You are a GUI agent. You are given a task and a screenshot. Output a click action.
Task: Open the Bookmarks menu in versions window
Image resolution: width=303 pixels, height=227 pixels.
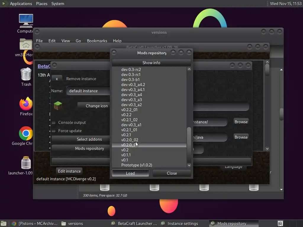[x=97, y=41]
